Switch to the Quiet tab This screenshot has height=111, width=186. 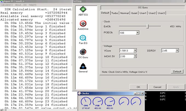click(x=134, y=13)
